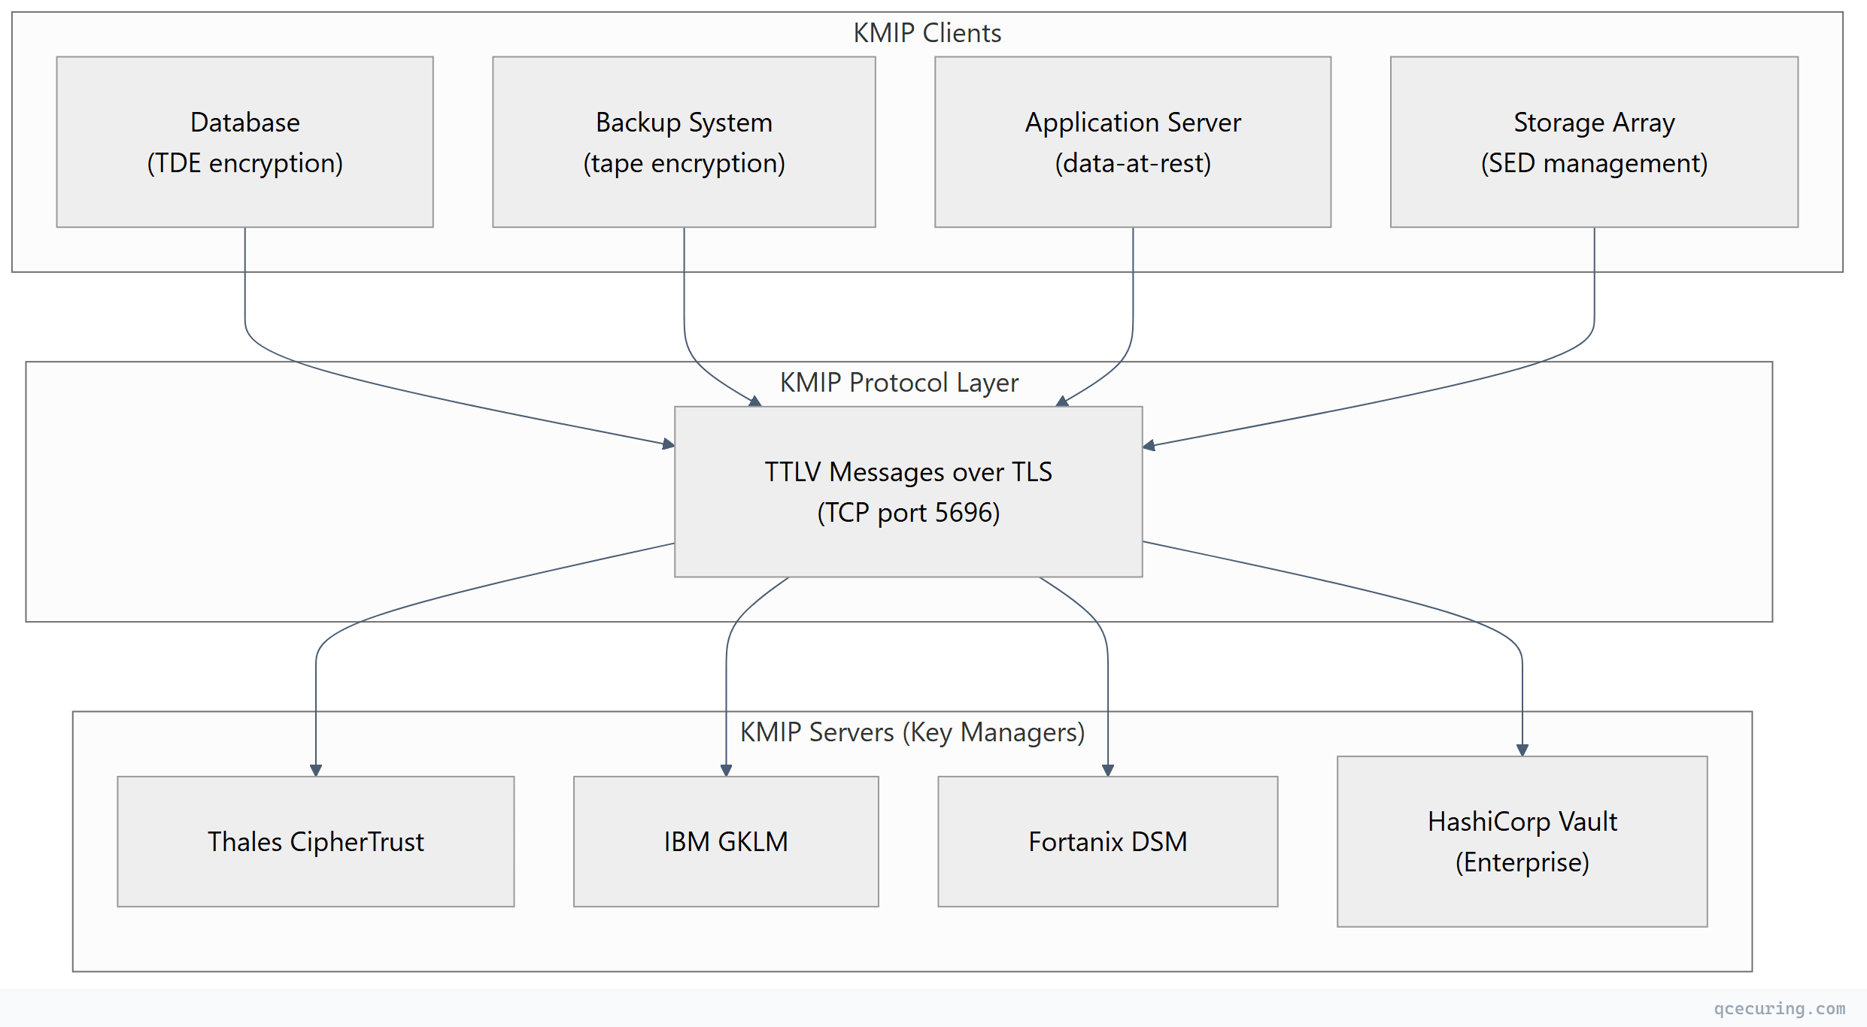Click the KMIP Protocol Layer heading

coord(899,383)
